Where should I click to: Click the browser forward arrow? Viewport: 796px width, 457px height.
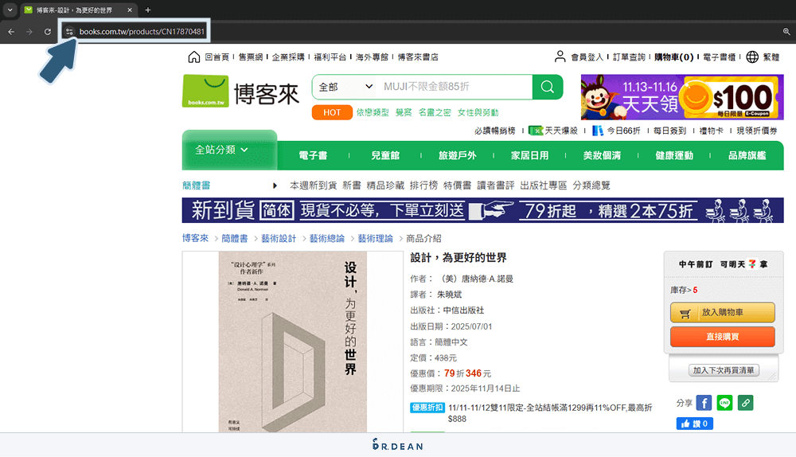[x=29, y=32]
